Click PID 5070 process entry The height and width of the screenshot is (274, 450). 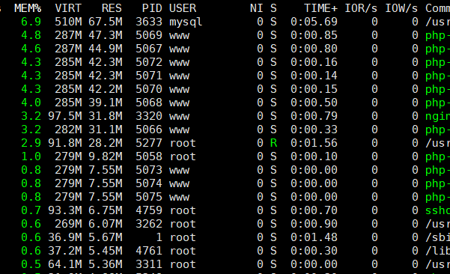[149, 89]
